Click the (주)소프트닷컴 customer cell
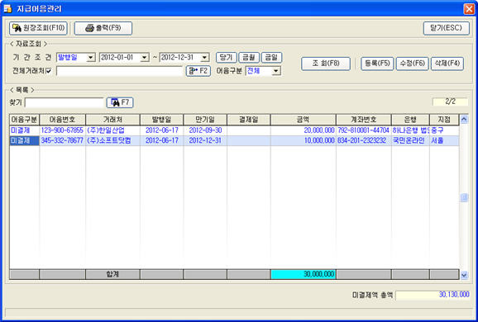Screen dimensions: 478x322 (112, 140)
